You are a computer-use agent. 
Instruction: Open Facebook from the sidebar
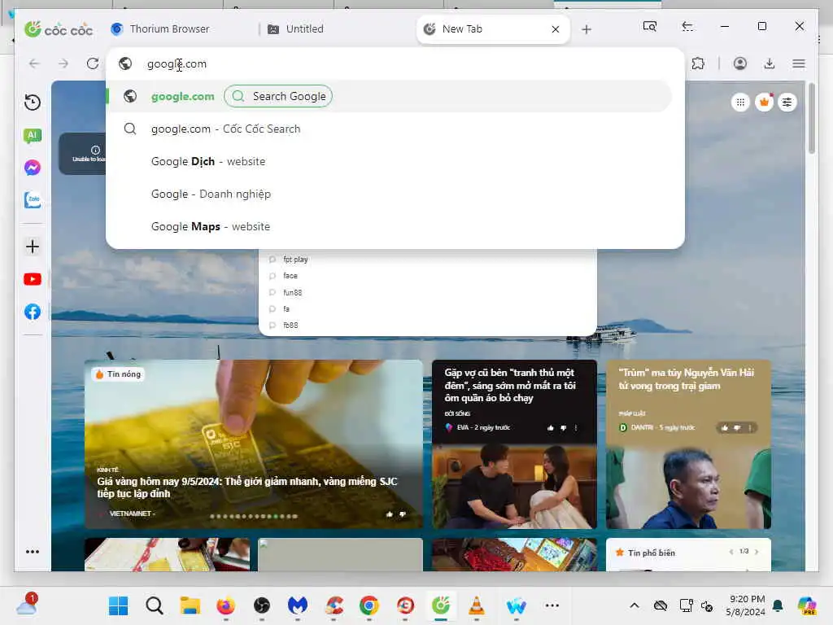coord(33,312)
